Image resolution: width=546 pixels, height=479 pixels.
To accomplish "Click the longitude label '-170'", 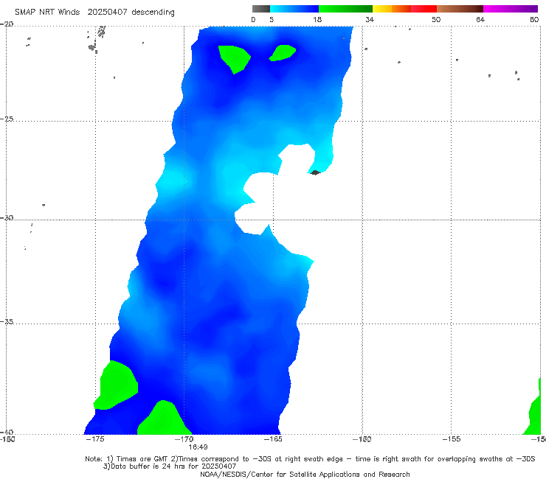I will pyautogui.click(x=184, y=439).
